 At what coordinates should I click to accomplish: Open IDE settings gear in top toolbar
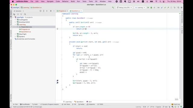click(x=182, y=7)
